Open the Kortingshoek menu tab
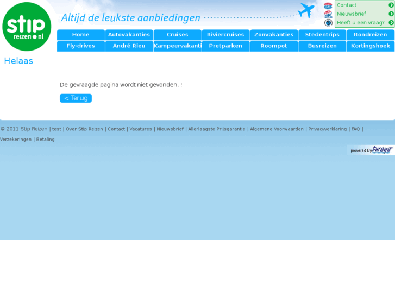Screen dimensions: 395x296 (x=371, y=46)
